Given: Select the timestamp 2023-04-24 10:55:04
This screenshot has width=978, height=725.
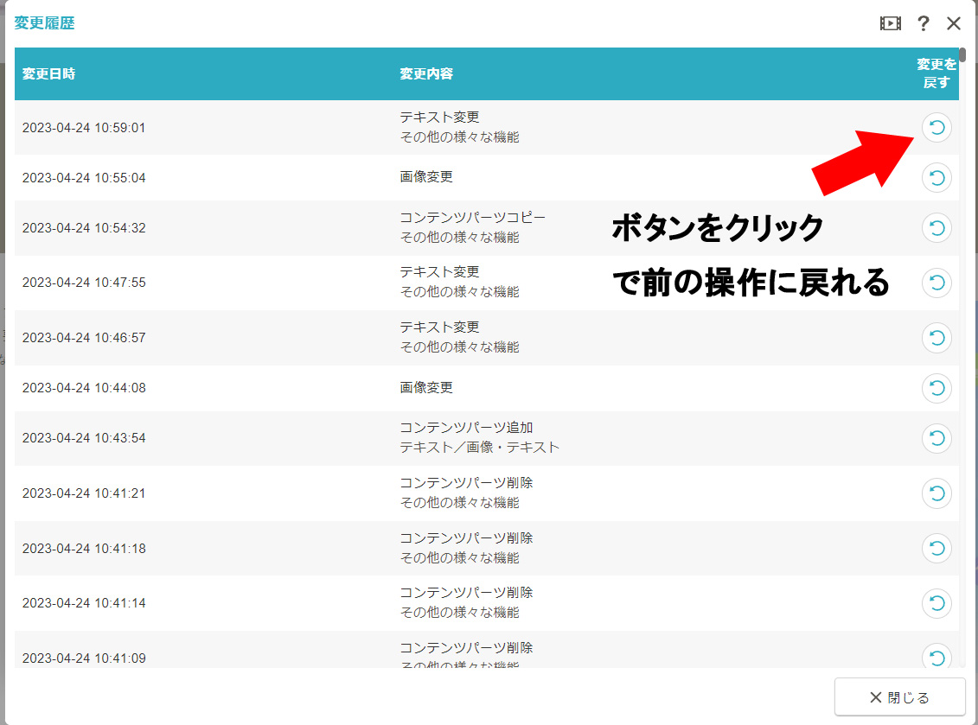Looking at the screenshot, I should point(84,178).
